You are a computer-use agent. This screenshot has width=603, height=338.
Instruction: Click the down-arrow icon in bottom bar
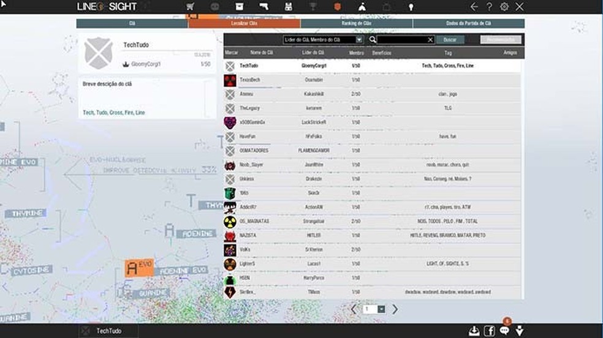(520, 331)
